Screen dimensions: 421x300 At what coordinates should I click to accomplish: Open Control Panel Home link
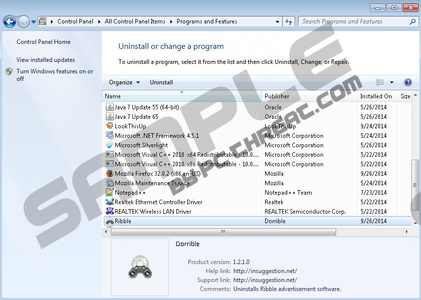pos(43,42)
